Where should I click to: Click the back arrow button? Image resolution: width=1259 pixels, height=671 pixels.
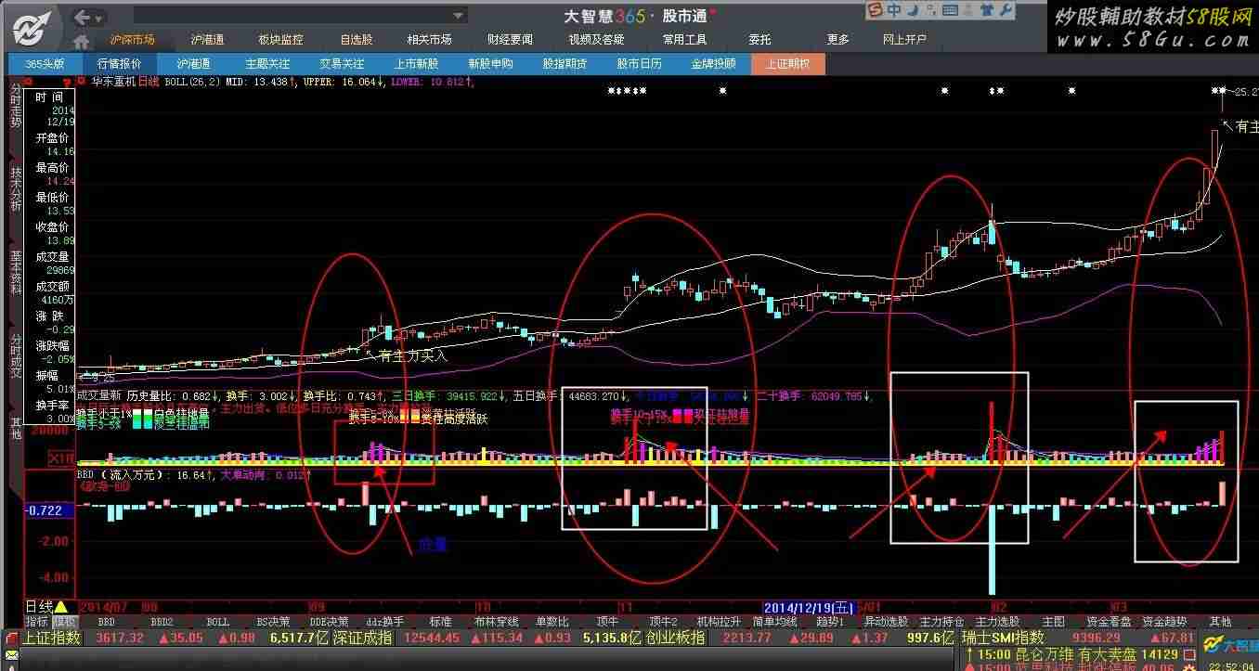[x=82, y=17]
